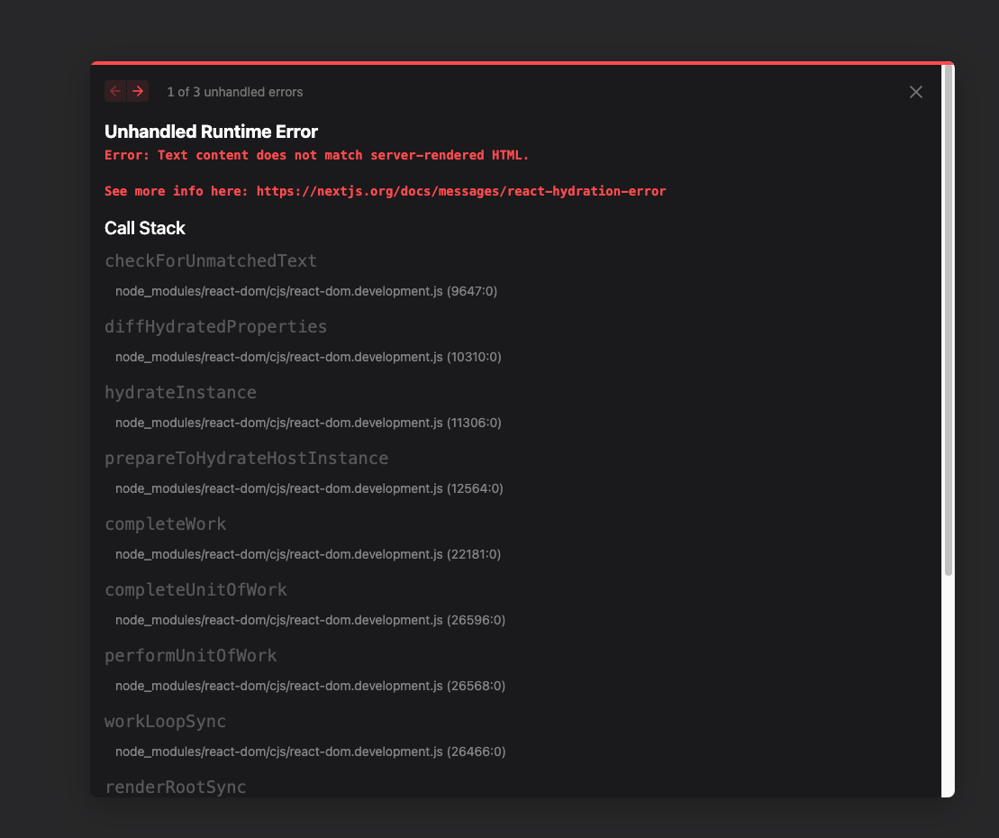This screenshot has width=999, height=838.
Task: Click the '1 of 3 unhandled errors' counter
Action: 235,91
